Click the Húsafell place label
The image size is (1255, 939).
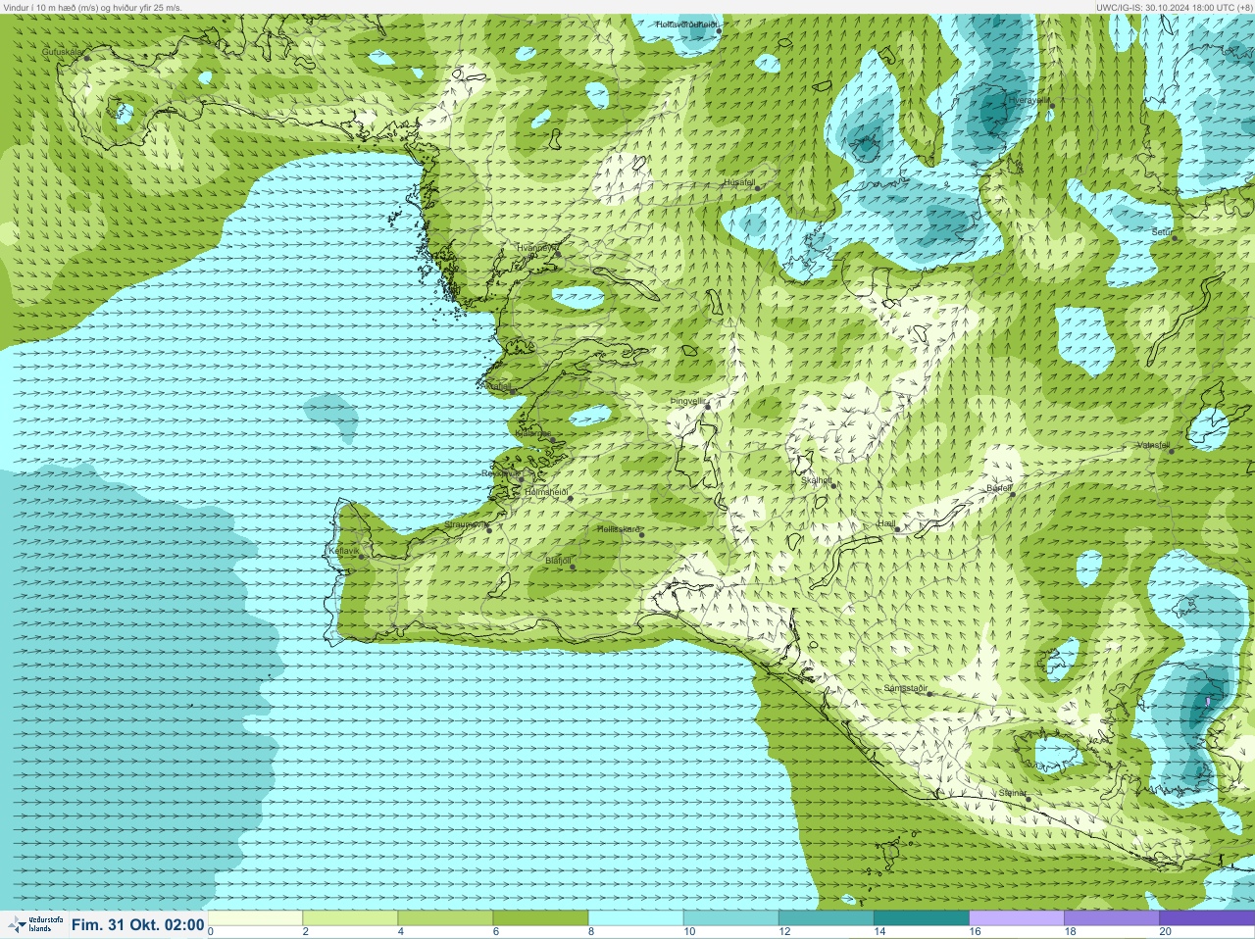[739, 182]
